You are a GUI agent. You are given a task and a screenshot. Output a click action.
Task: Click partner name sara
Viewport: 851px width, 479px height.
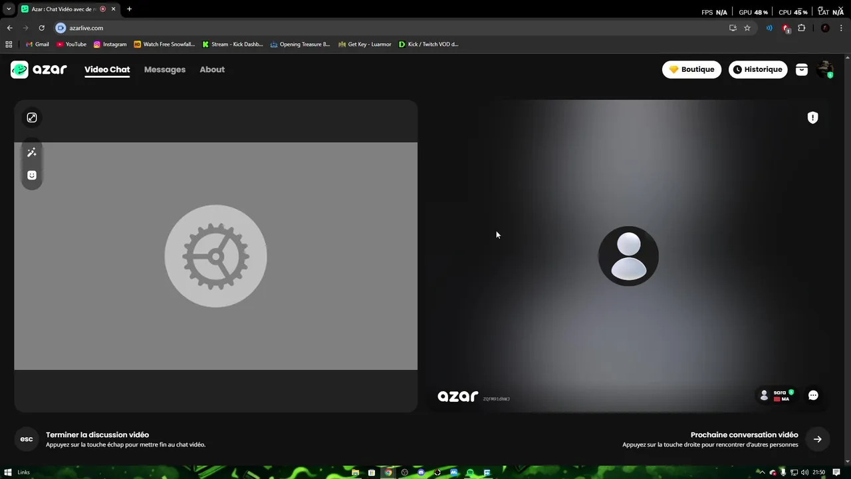click(779, 393)
